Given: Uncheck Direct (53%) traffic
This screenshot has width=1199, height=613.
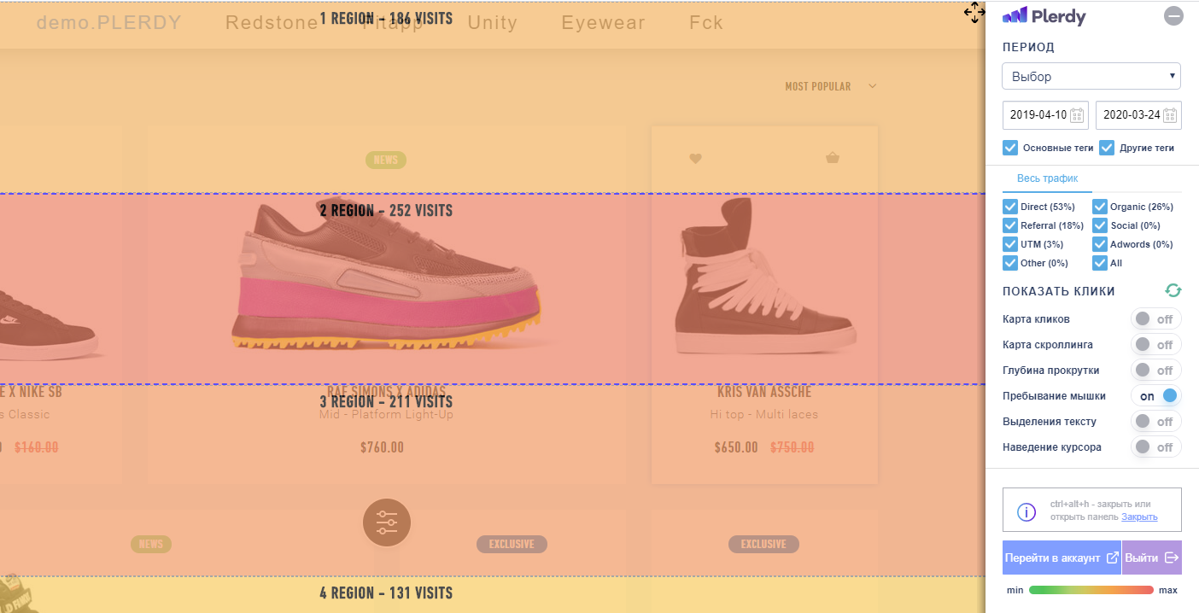Looking at the screenshot, I should 1010,207.
